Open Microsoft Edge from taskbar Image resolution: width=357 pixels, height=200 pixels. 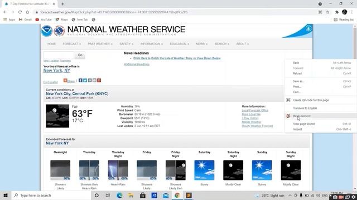pyautogui.click(x=119, y=196)
